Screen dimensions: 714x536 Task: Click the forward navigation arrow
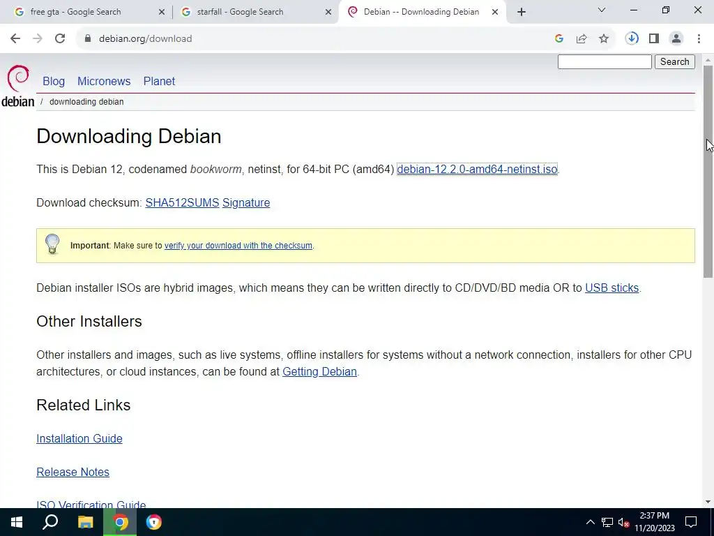38,39
